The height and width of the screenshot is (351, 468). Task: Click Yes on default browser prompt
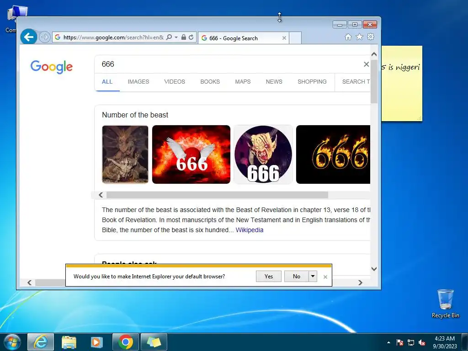(269, 277)
